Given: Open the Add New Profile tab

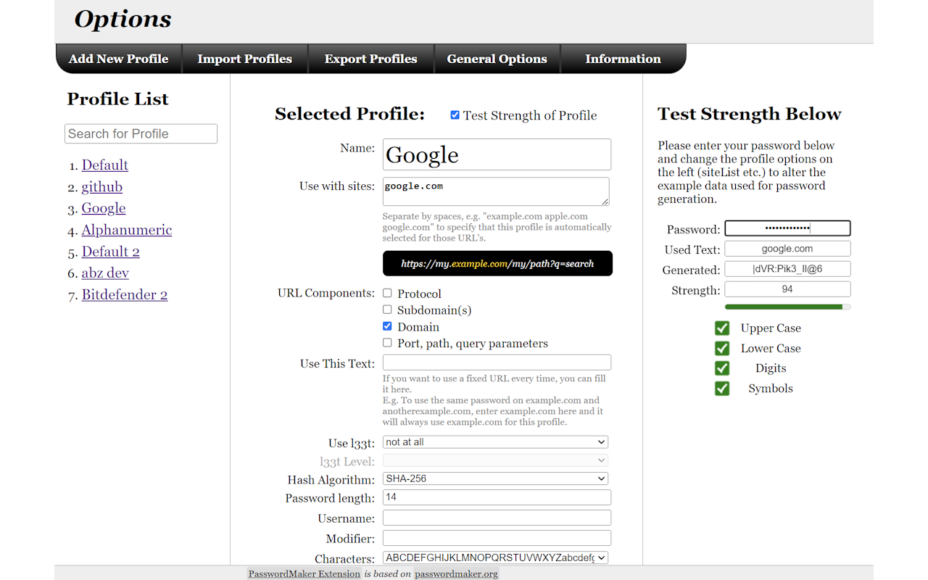Looking at the screenshot, I should (118, 59).
